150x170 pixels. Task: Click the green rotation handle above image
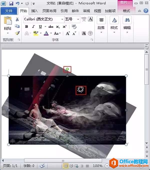pyautogui.click(x=67, y=69)
